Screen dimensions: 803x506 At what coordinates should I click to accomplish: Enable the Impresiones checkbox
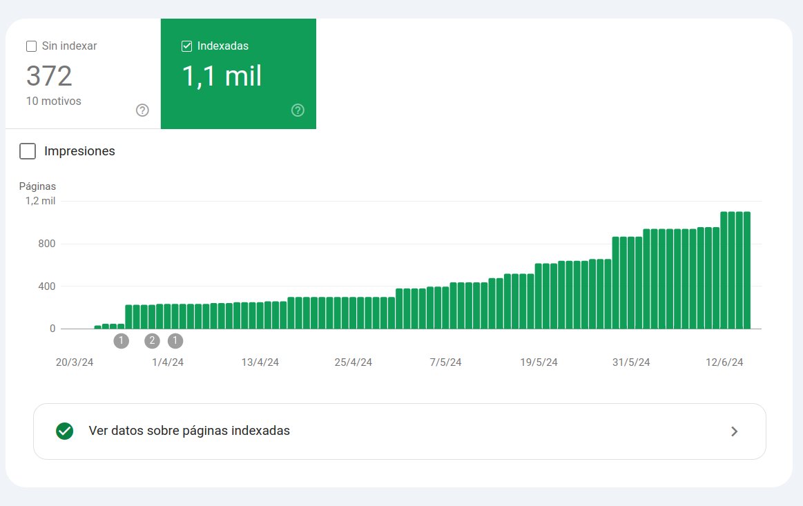point(28,150)
